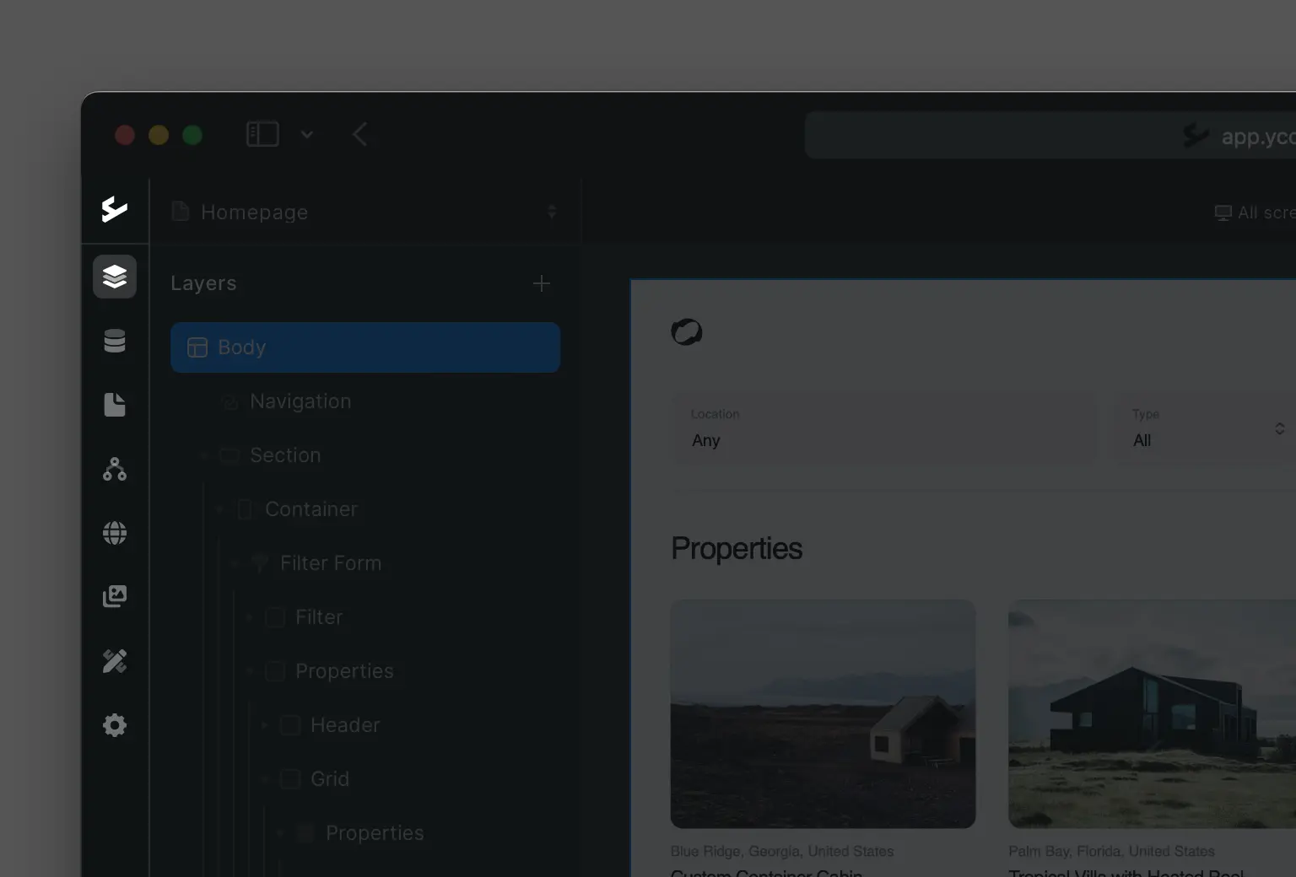Viewport: 1296px width, 877px height.
Task: Open the globe localization icon in sidebar
Action: click(x=115, y=533)
